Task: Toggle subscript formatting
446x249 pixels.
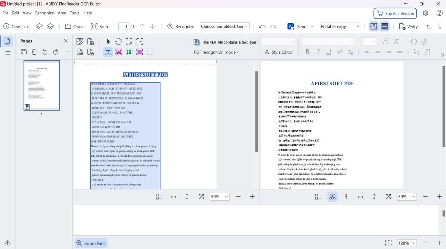Action: [x=350, y=52]
